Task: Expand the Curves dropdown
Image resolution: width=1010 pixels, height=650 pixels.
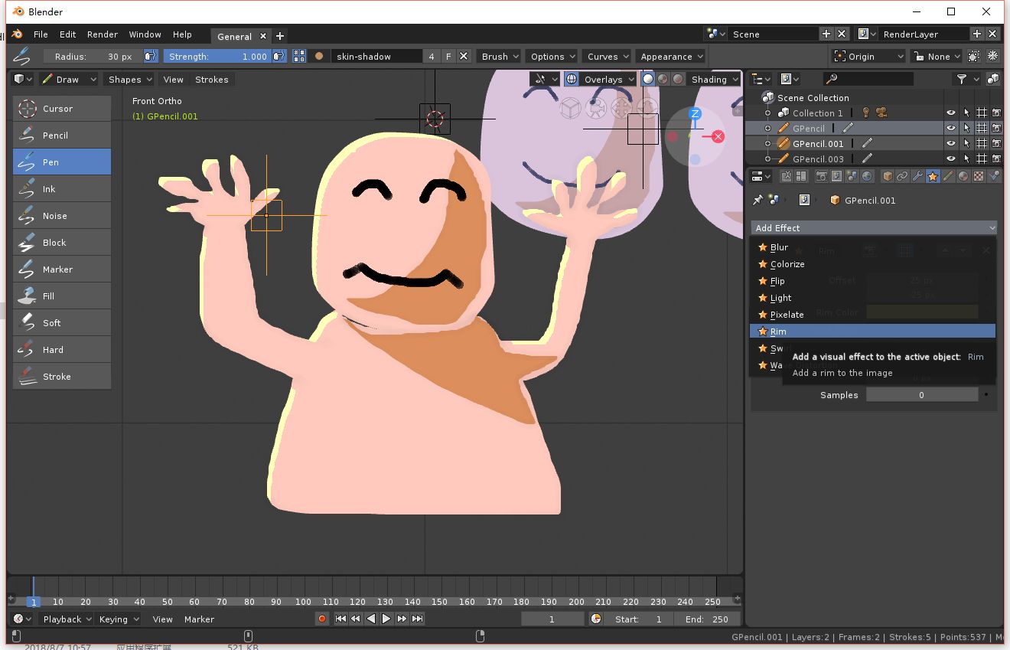Action: (x=608, y=57)
